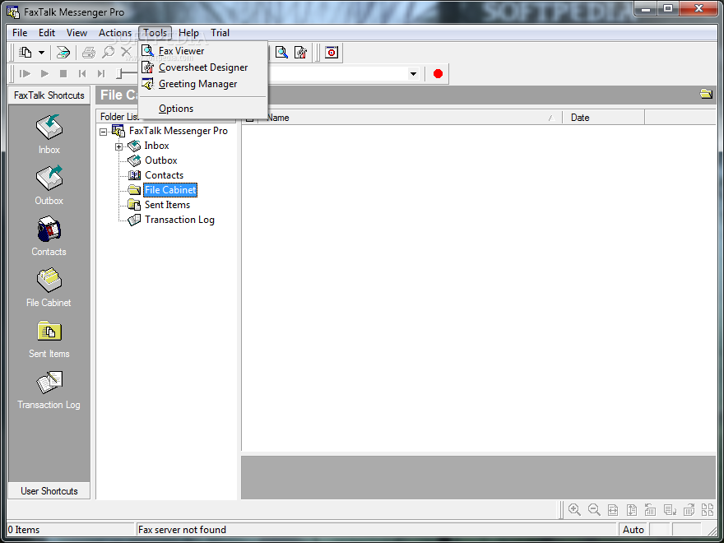Select Contacts in the folder list
Viewport: 724px width, 543px height.
click(164, 175)
